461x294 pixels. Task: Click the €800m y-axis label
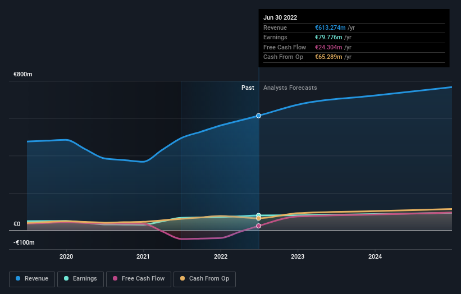pyautogui.click(x=23, y=74)
